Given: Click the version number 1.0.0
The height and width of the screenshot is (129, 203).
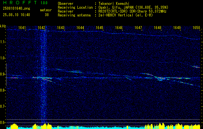Looking at the screenshot, I should 44,3.
